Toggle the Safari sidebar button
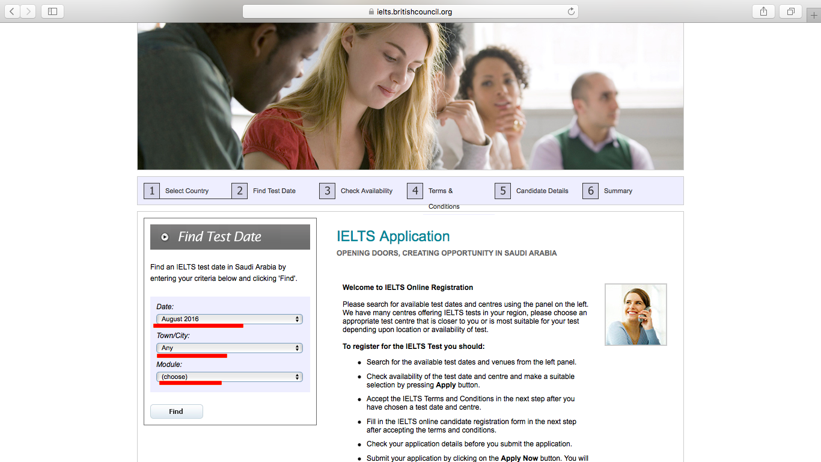 (x=52, y=11)
